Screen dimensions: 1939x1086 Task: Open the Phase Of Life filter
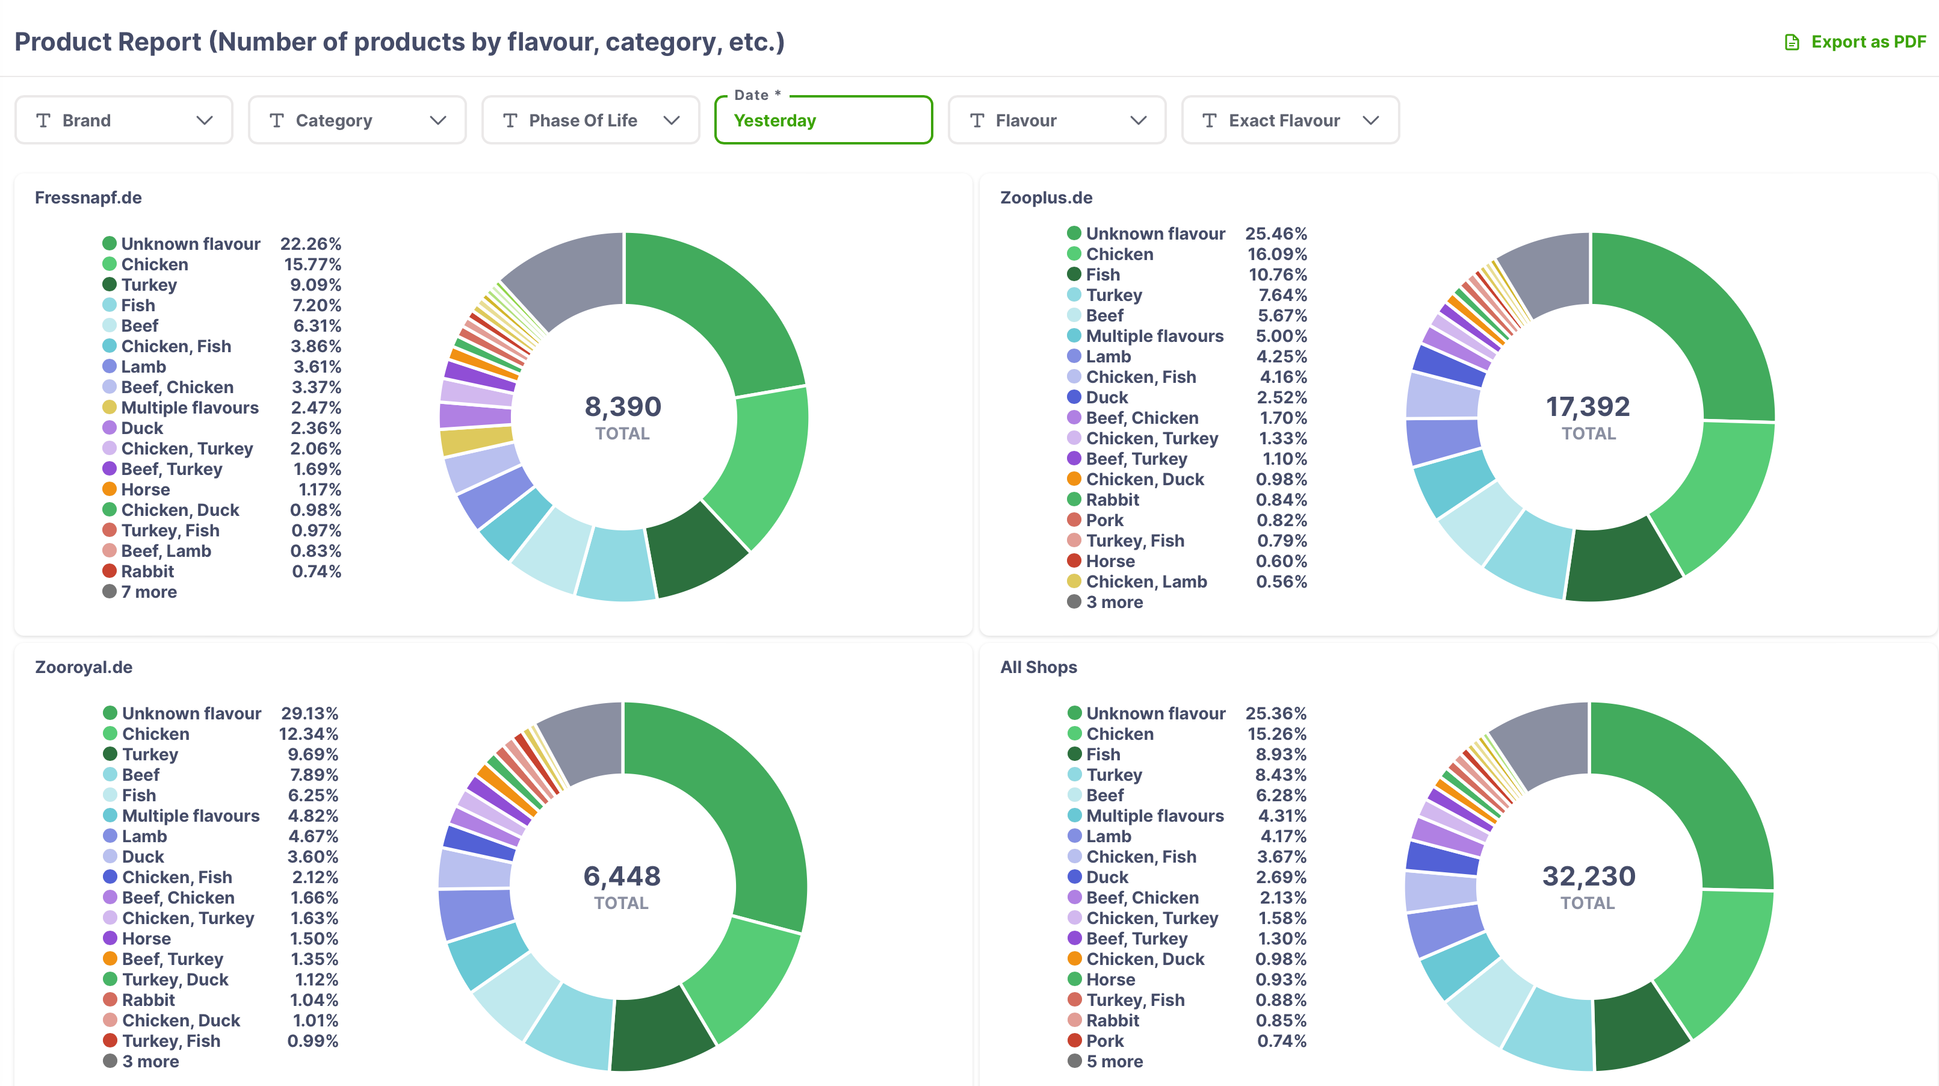(590, 120)
